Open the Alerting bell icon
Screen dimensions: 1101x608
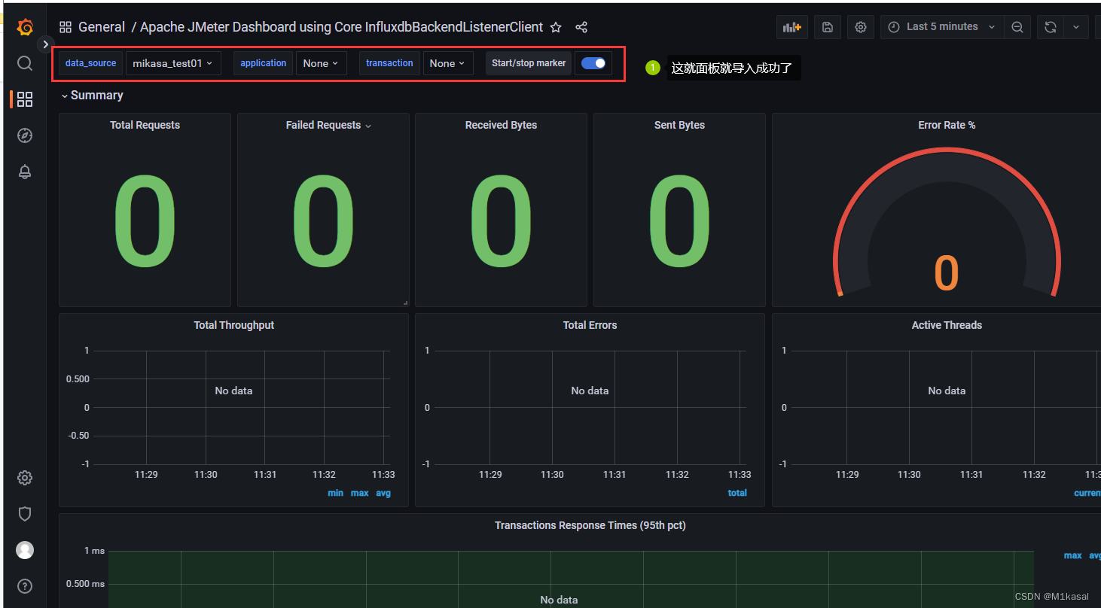[x=25, y=172]
